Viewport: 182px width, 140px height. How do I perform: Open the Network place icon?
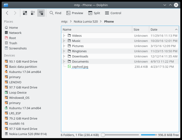pyautogui.click(x=7, y=33)
